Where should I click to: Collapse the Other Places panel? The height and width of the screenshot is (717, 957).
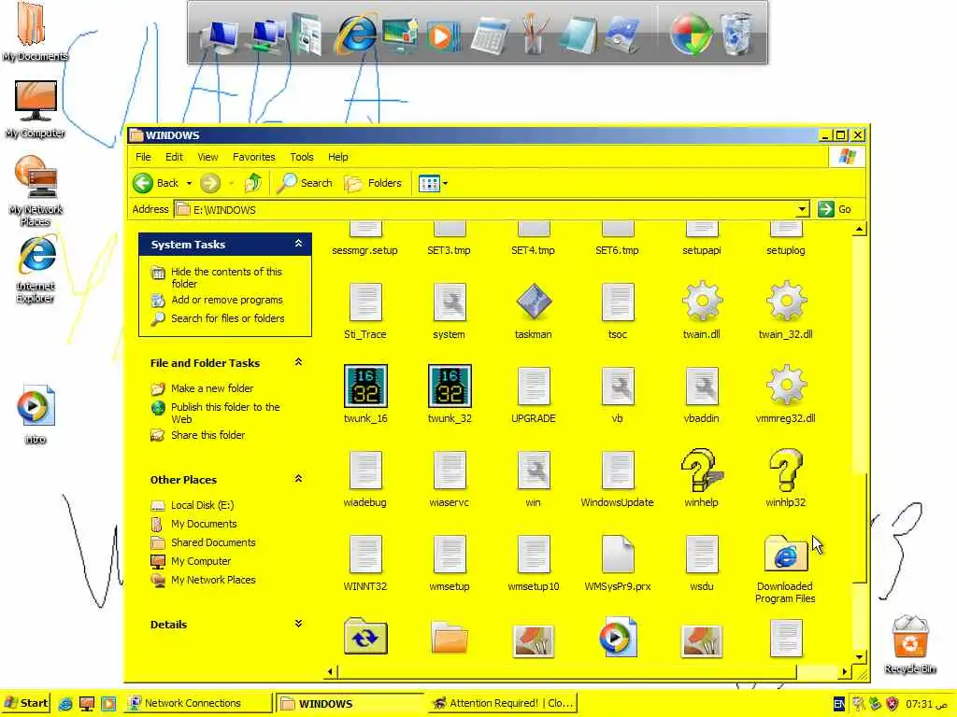pyautogui.click(x=298, y=479)
